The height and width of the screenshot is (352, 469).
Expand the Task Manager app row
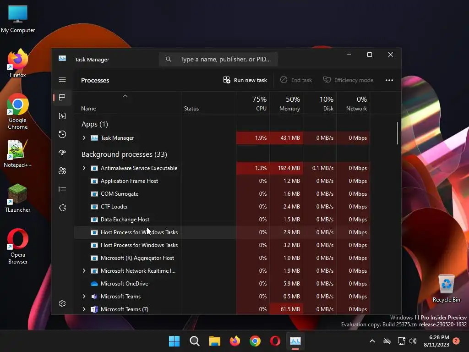[84, 137]
